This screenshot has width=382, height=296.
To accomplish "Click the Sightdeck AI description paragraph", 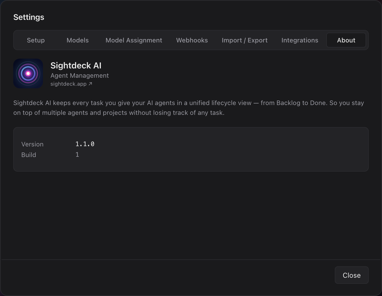I will tap(189, 108).
